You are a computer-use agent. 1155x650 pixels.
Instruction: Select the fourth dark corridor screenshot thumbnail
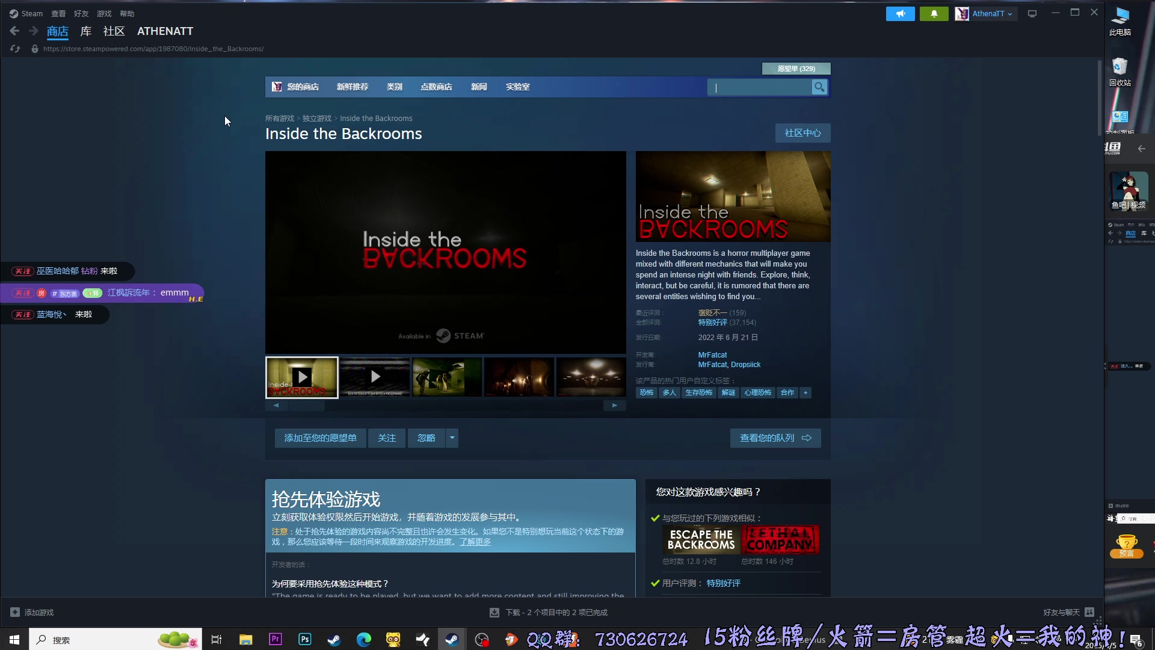click(519, 377)
